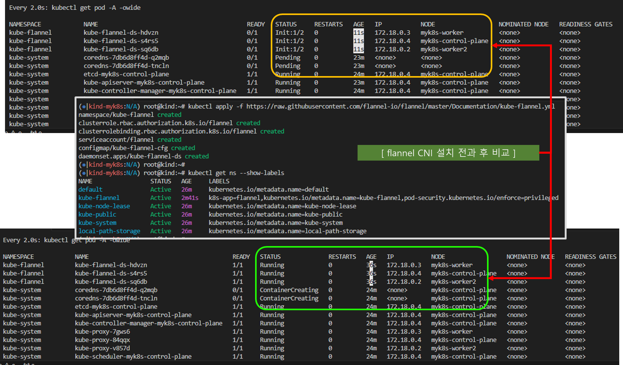Screen dimensions: 623x365
Task: Click highlighted 11s age for kube-flannel-ds-hdvzn
Action: coord(358,33)
